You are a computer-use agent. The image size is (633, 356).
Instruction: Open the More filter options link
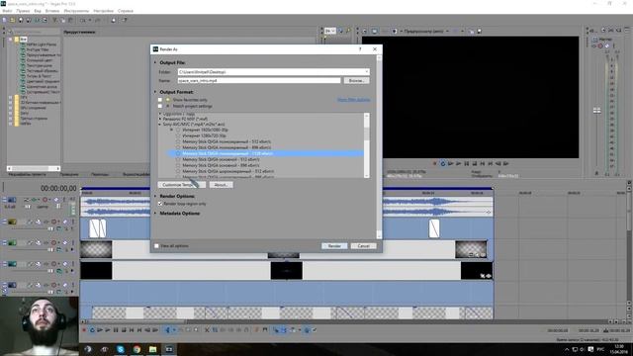pos(354,100)
